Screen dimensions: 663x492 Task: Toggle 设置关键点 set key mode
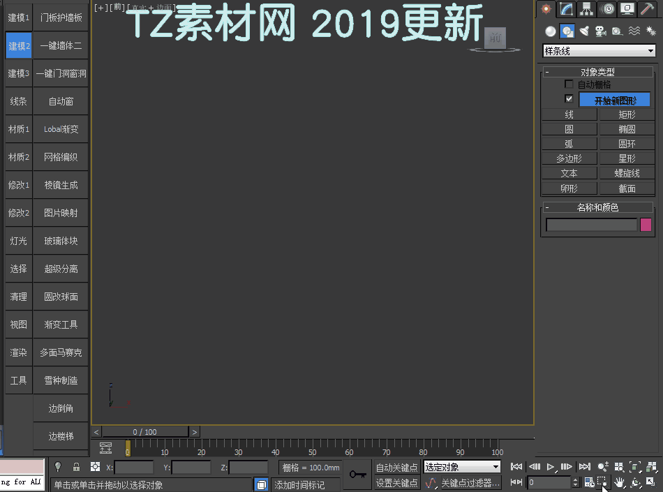point(396,483)
